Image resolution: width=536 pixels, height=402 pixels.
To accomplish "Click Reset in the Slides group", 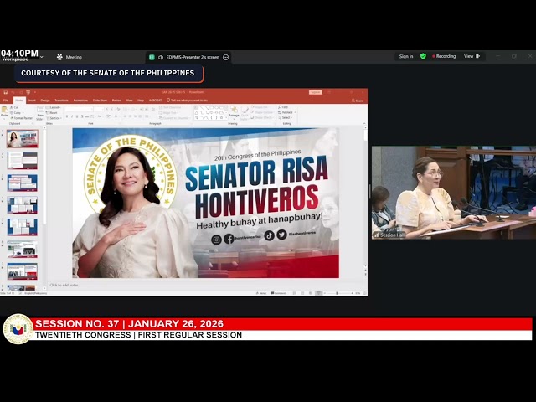I will (x=52, y=112).
